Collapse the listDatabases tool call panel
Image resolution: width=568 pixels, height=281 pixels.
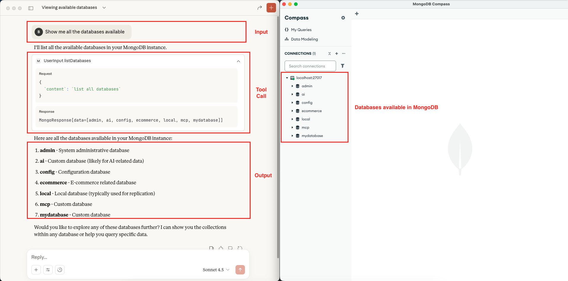click(x=238, y=61)
